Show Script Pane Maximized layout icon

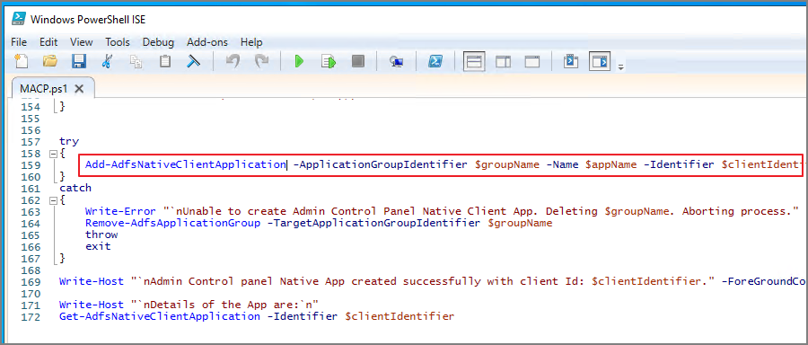[x=531, y=62]
